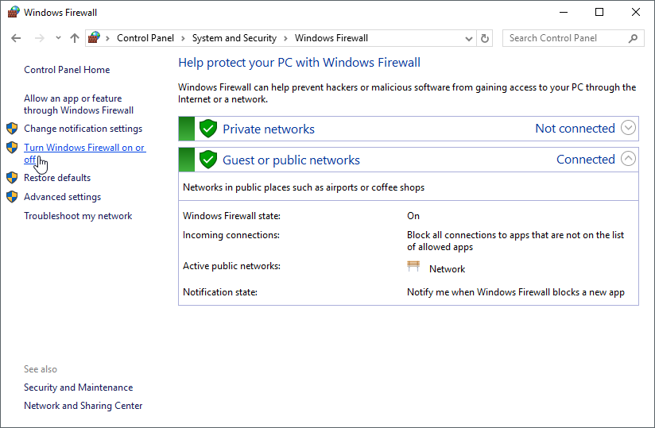Image resolution: width=655 pixels, height=428 pixels.
Task: Click the park bench Network icon
Action: click(x=413, y=266)
